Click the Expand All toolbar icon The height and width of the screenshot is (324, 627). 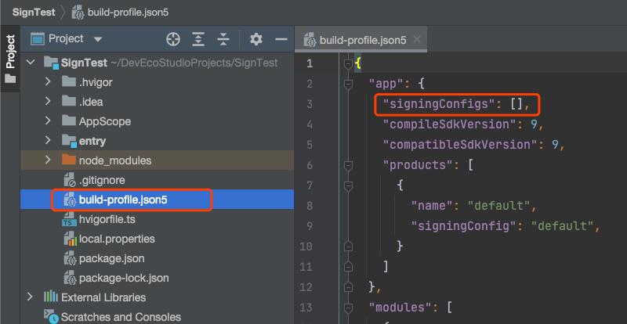[x=199, y=38]
